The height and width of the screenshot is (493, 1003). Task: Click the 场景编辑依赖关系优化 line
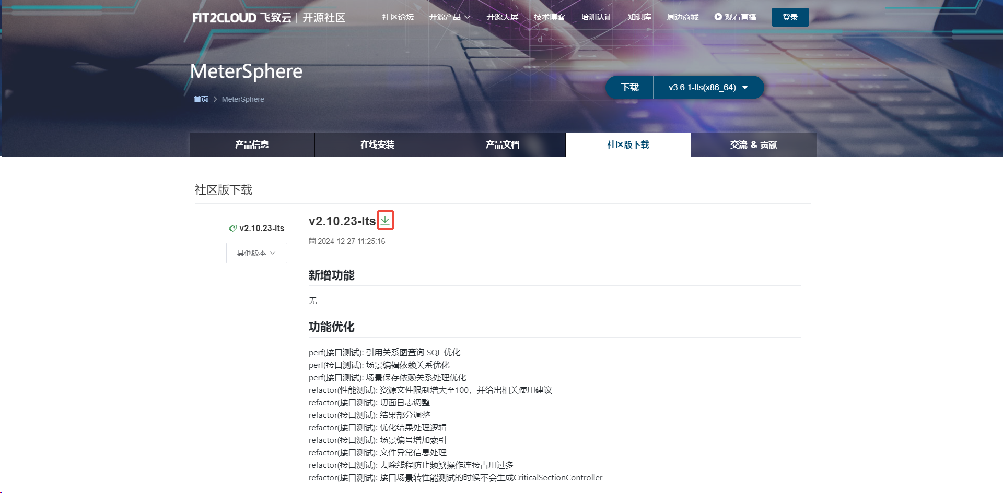379,365
